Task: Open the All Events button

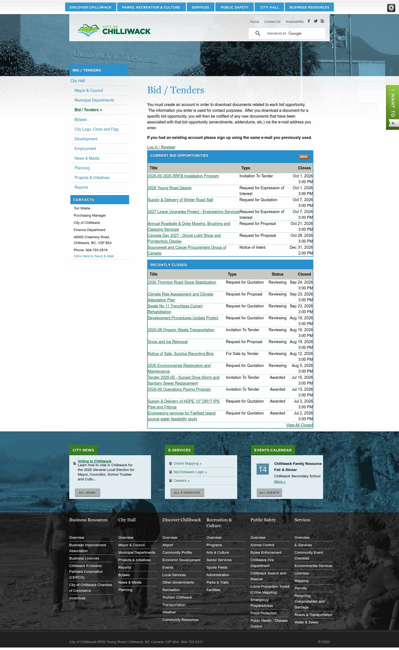Action: pos(269,493)
